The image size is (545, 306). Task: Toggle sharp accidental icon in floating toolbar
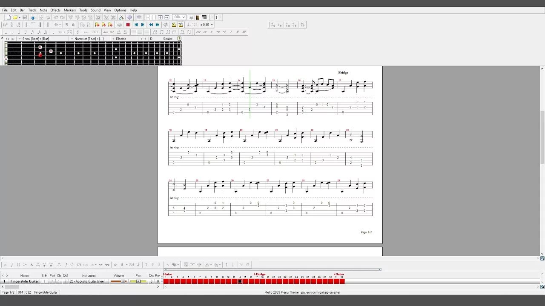273,25
